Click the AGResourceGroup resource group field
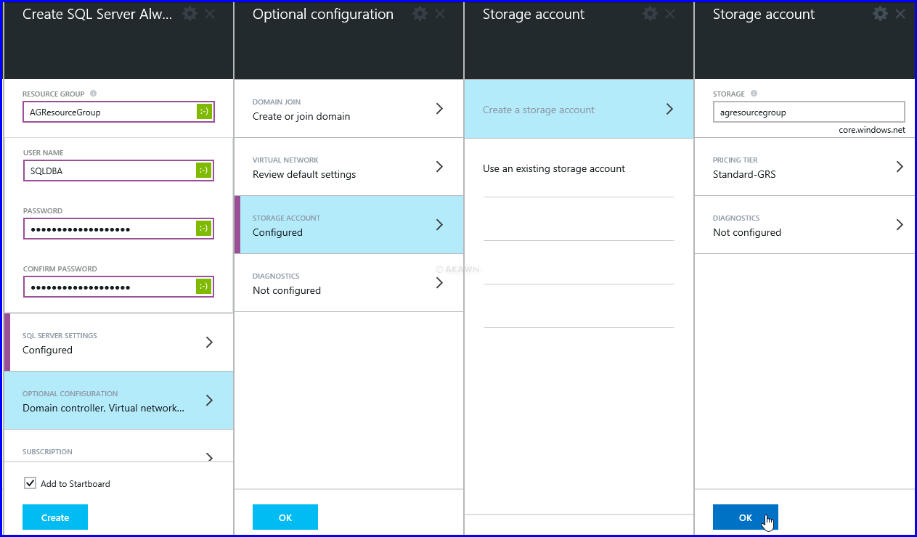The width and height of the screenshot is (917, 537). [x=118, y=112]
